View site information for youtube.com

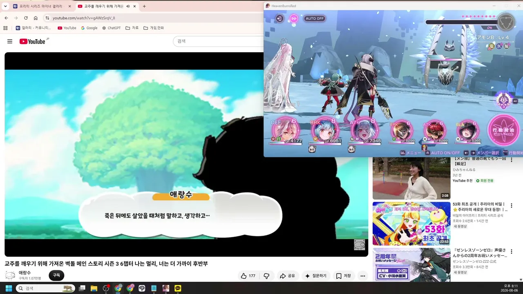[47, 18]
